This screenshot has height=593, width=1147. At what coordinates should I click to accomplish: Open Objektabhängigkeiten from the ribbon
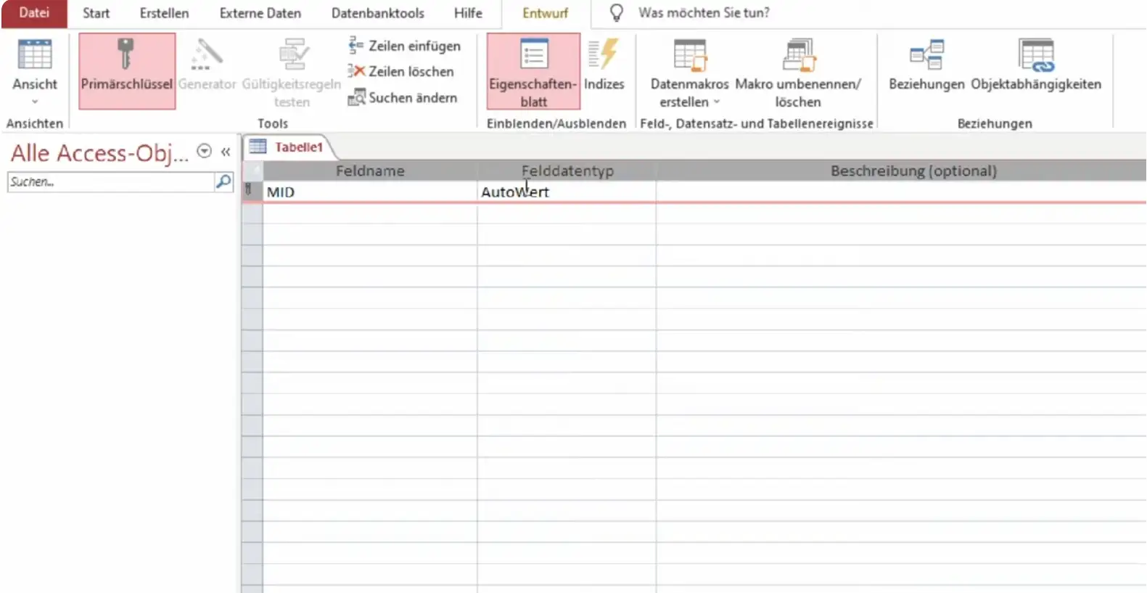pyautogui.click(x=1035, y=55)
